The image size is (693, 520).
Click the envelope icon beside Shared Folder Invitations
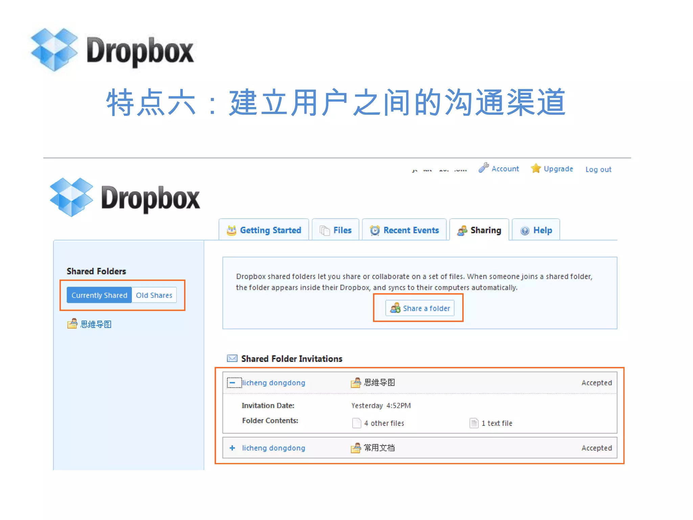tap(232, 358)
